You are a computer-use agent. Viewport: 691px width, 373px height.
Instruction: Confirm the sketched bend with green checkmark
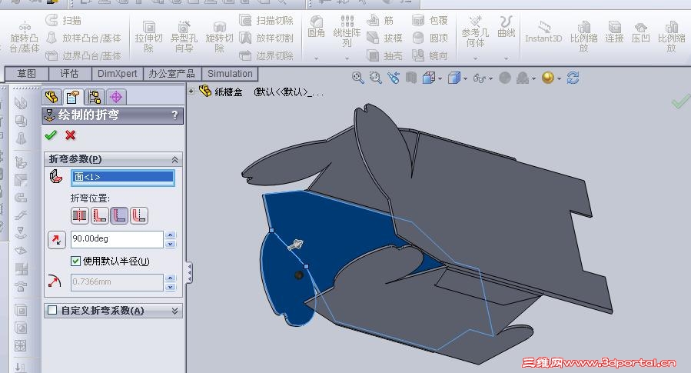51,135
